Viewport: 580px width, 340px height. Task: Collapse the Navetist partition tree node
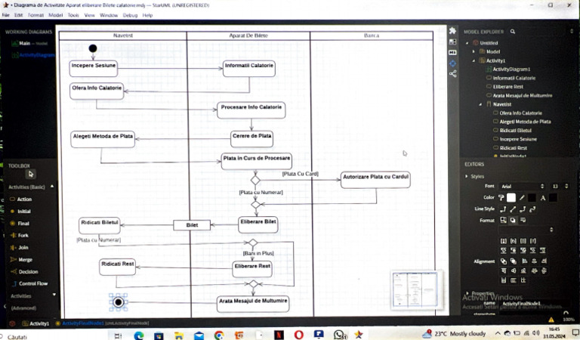click(x=480, y=104)
